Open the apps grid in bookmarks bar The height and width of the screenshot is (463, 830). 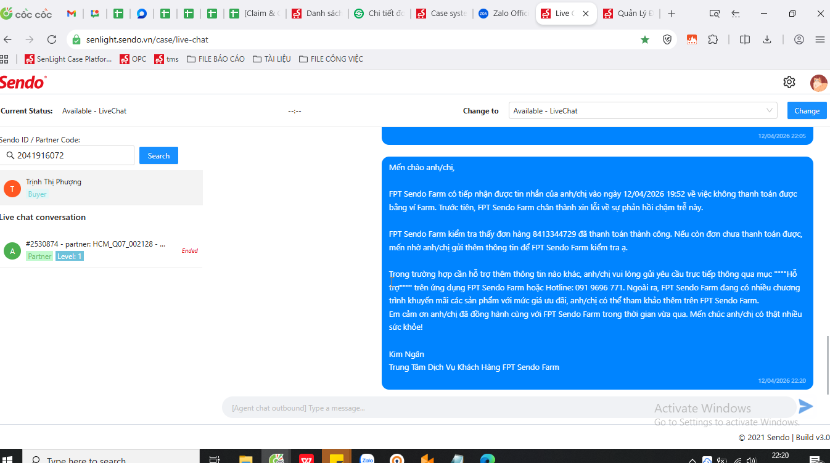point(4,59)
